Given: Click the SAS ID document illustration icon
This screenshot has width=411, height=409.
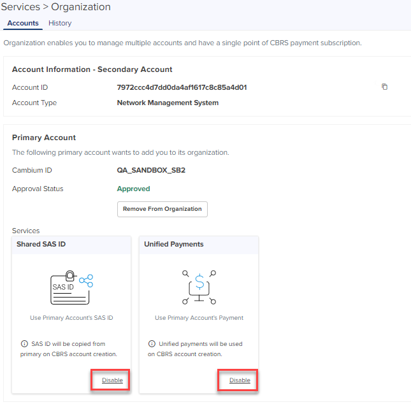Looking at the screenshot, I should tap(71, 288).
